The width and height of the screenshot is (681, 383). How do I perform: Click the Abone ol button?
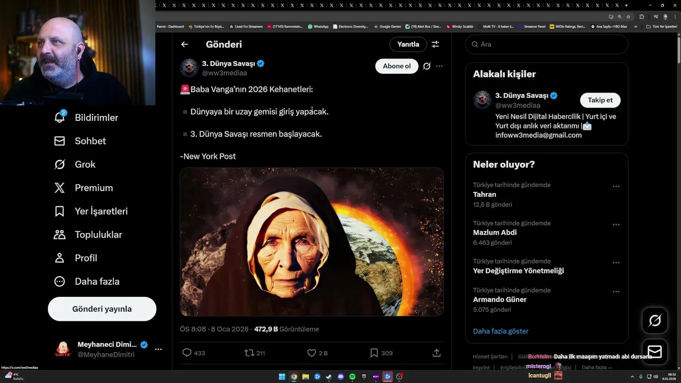(397, 66)
